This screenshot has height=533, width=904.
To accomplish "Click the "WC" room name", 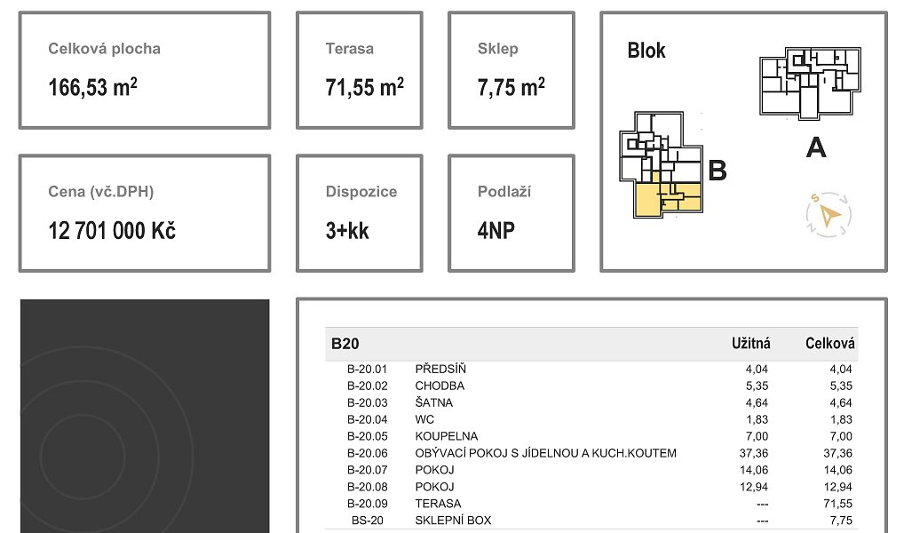I will coord(424,419).
